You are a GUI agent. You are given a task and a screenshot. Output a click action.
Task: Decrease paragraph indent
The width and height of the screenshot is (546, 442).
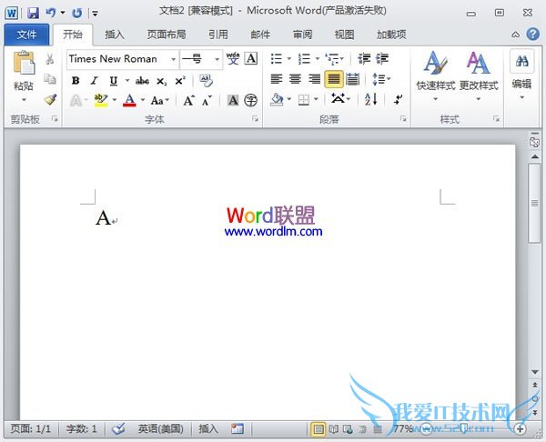pyautogui.click(x=365, y=59)
